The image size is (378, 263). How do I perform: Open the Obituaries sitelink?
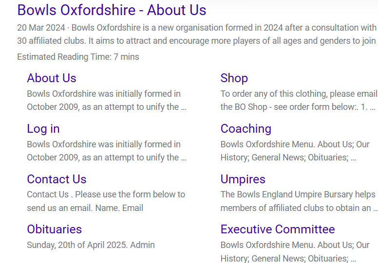(54, 229)
